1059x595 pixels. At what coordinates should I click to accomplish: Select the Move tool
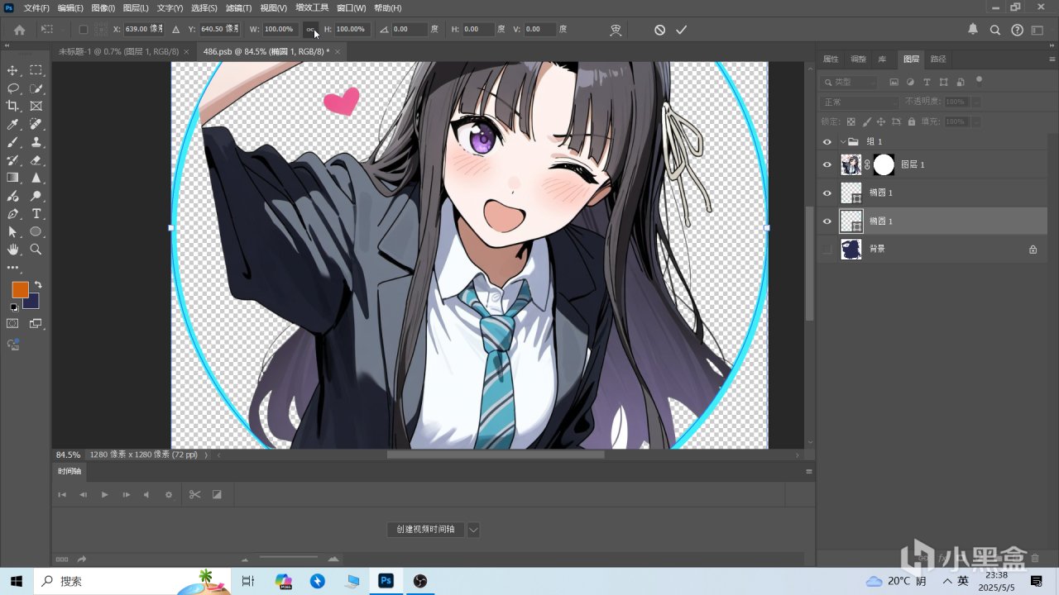(x=12, y=70)
